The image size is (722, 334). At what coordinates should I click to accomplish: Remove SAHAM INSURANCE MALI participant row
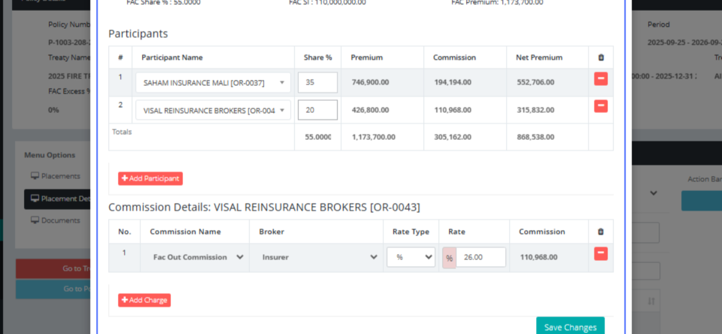coord(600,79)
